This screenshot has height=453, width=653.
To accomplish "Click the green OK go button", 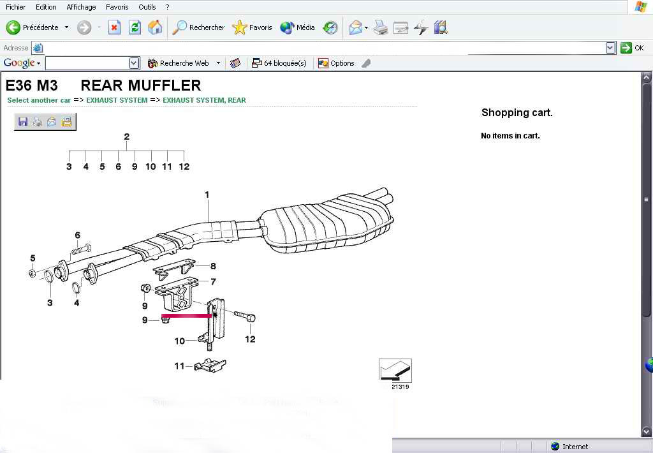I will pos(632,48).
